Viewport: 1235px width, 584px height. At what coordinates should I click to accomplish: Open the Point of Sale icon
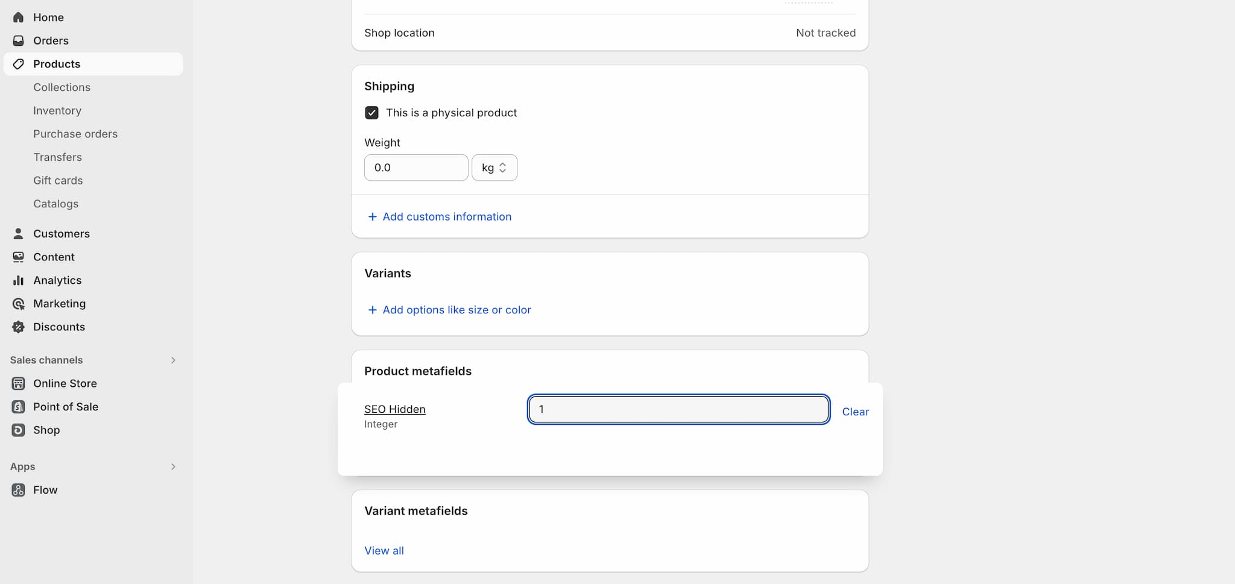[18, 407]
